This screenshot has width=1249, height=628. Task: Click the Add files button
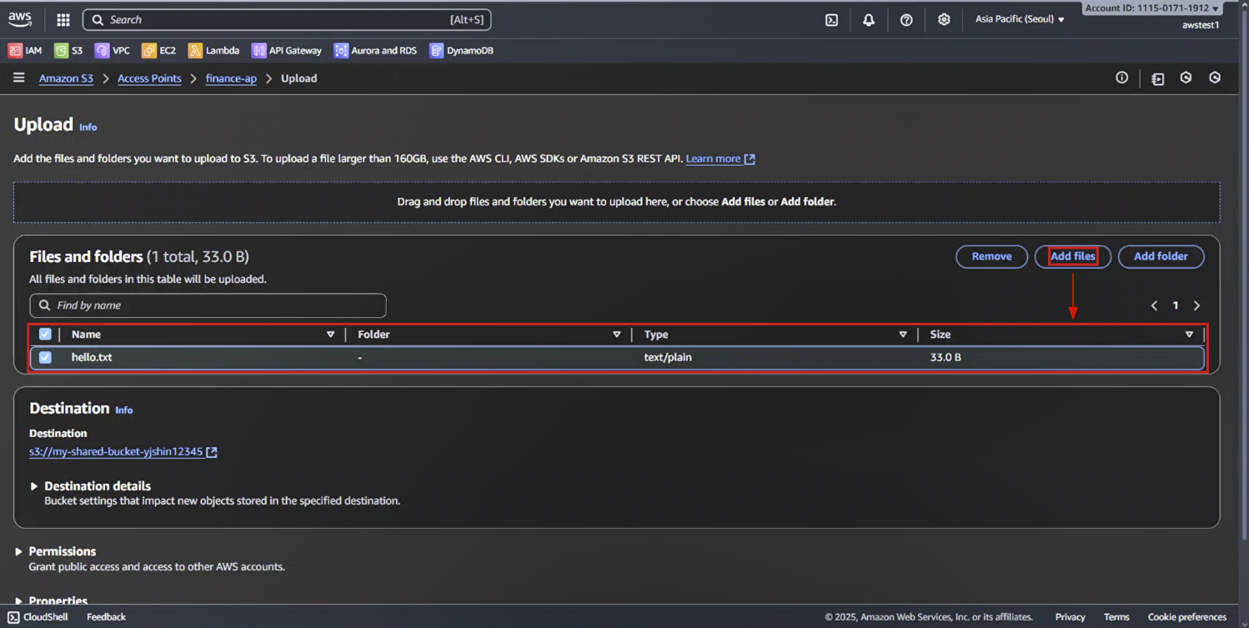coord(1072,257)
